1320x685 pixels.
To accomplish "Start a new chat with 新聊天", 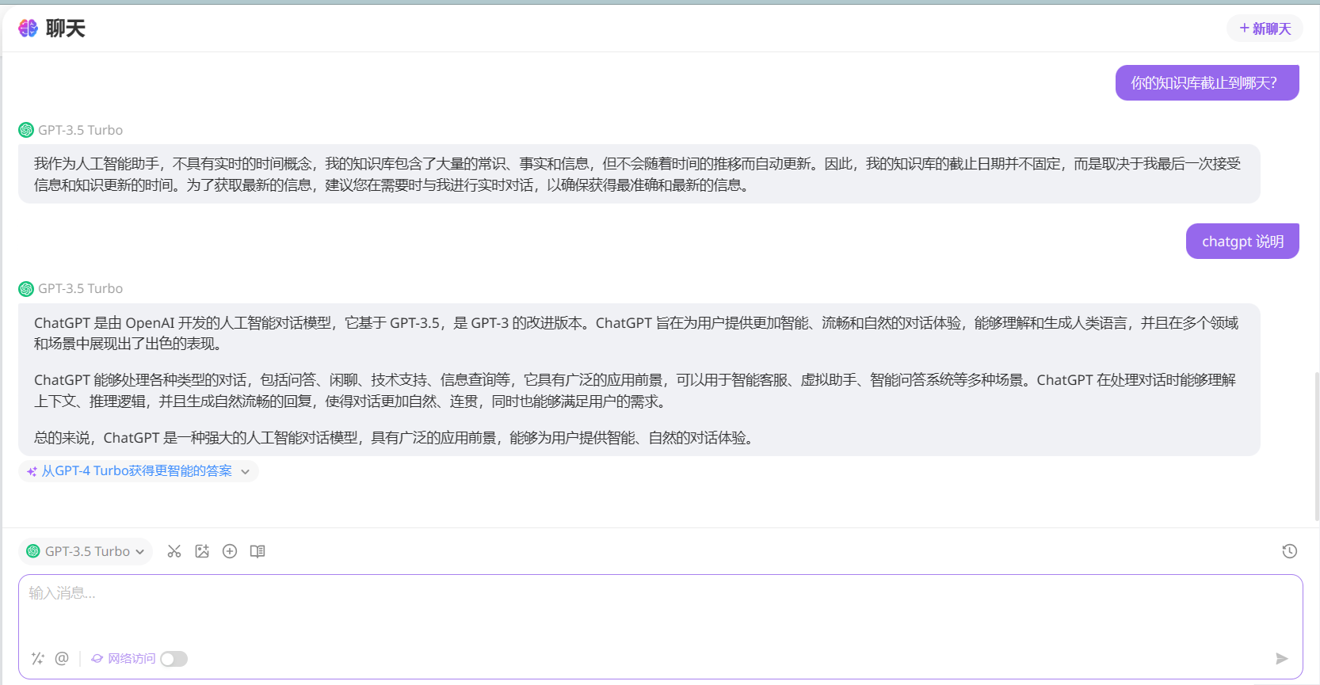I will click(x=1265, y=29).
